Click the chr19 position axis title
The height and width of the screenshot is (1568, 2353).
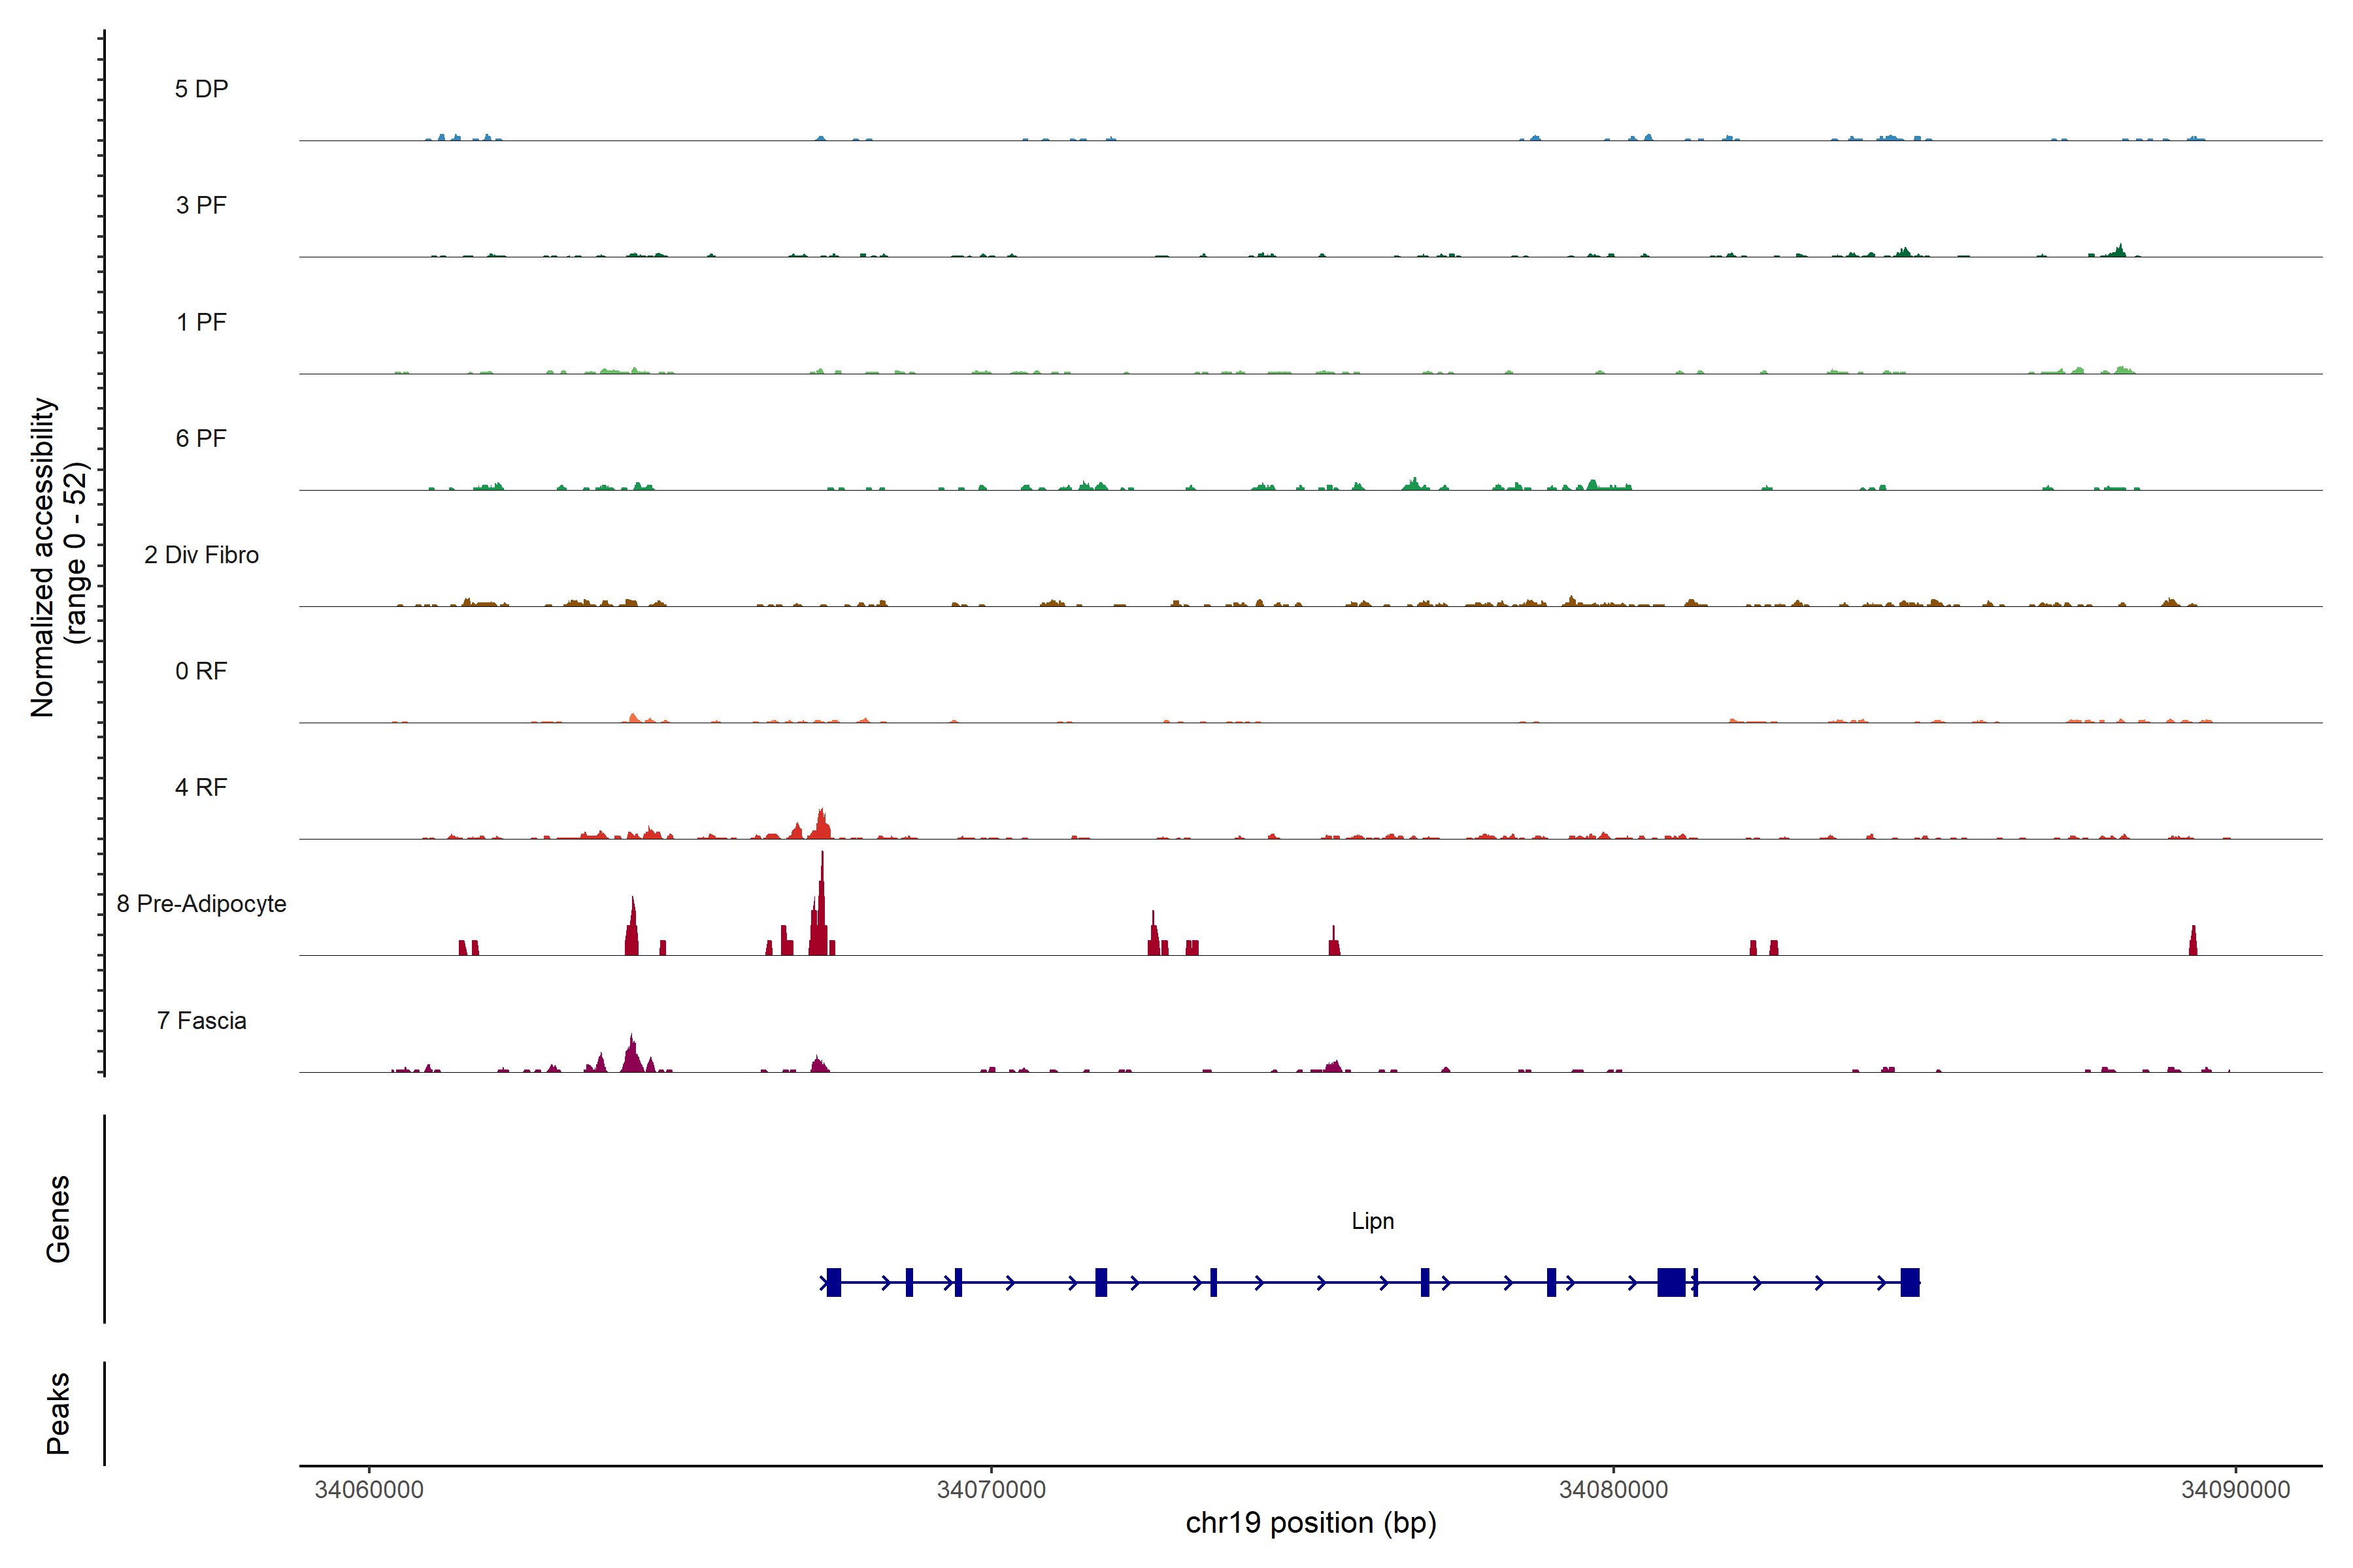(x=1310, y=1523)
